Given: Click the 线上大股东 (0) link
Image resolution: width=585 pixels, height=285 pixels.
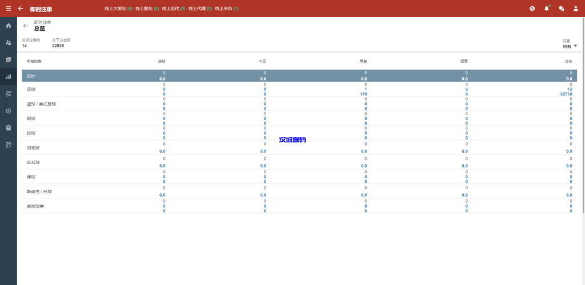Looking at the screenshot, I should pyautogui.click(x=118, y=9).
